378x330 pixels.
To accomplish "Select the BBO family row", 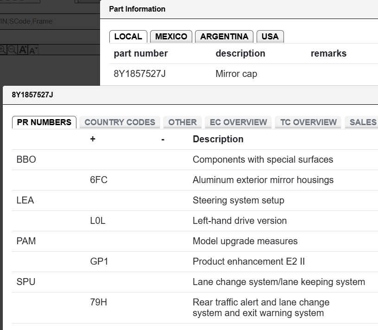I will pos(26,159).
